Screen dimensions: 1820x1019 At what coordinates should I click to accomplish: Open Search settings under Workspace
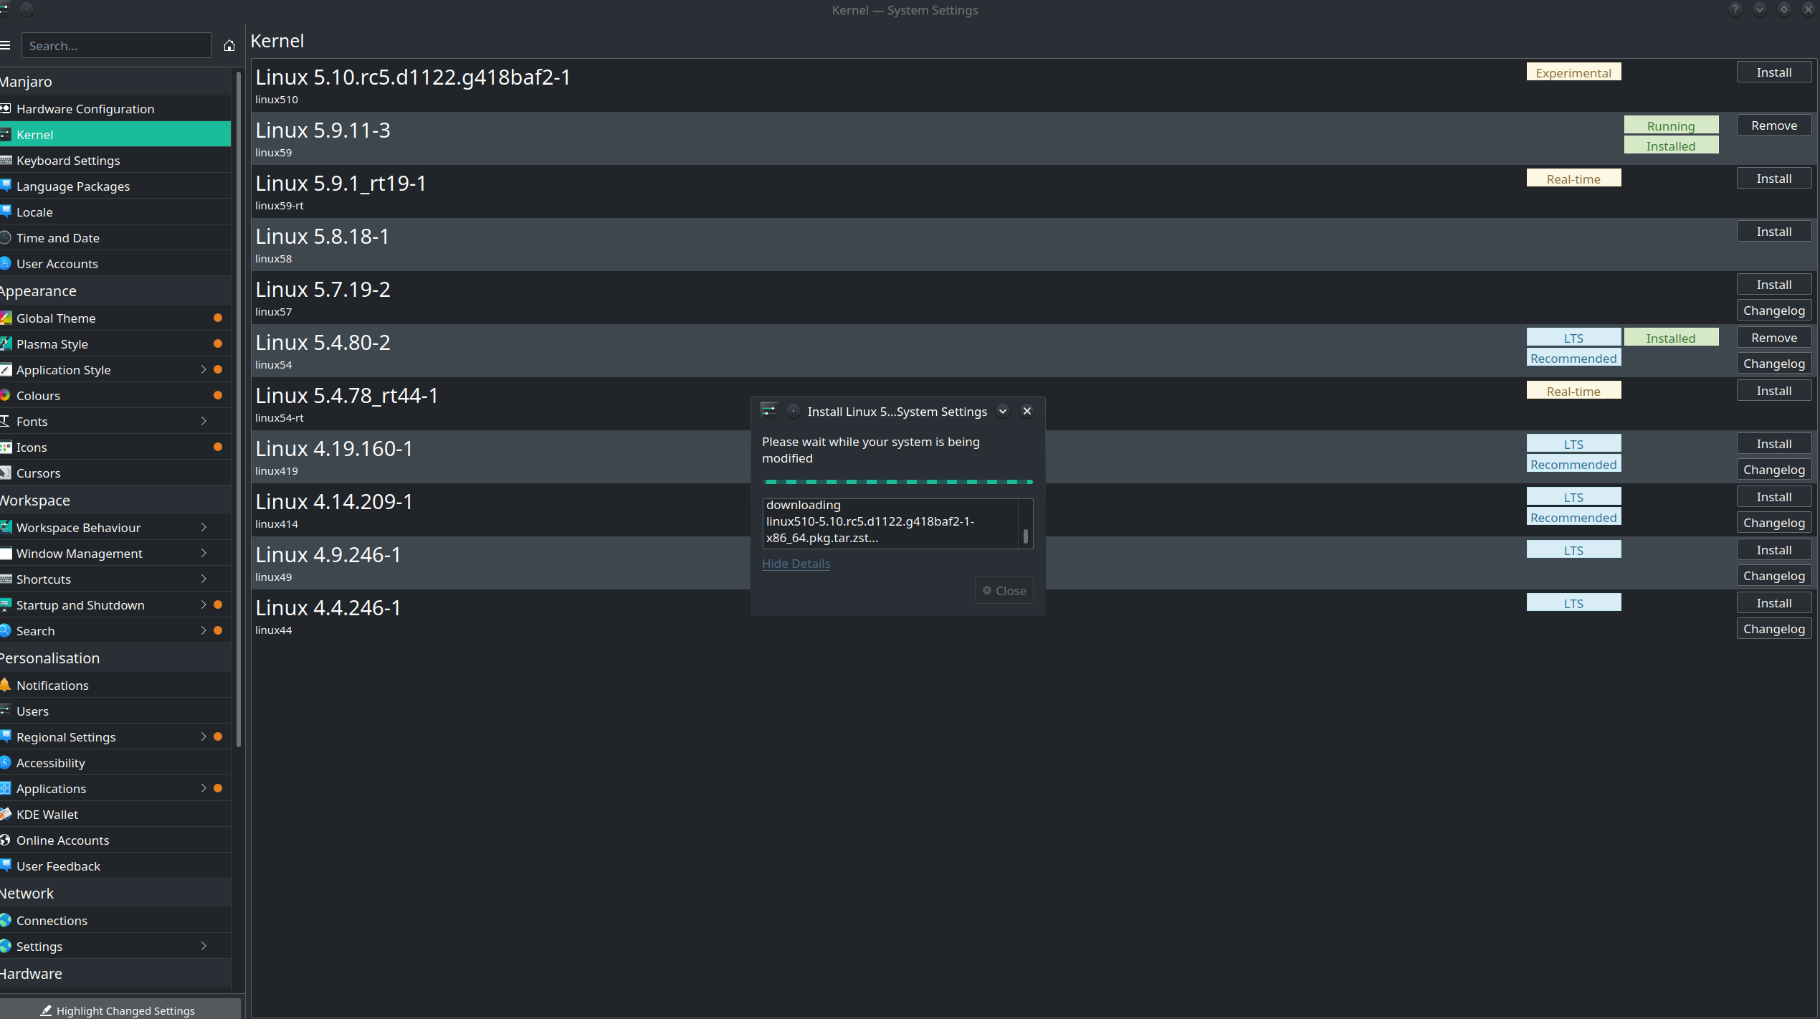pos(115,631)
